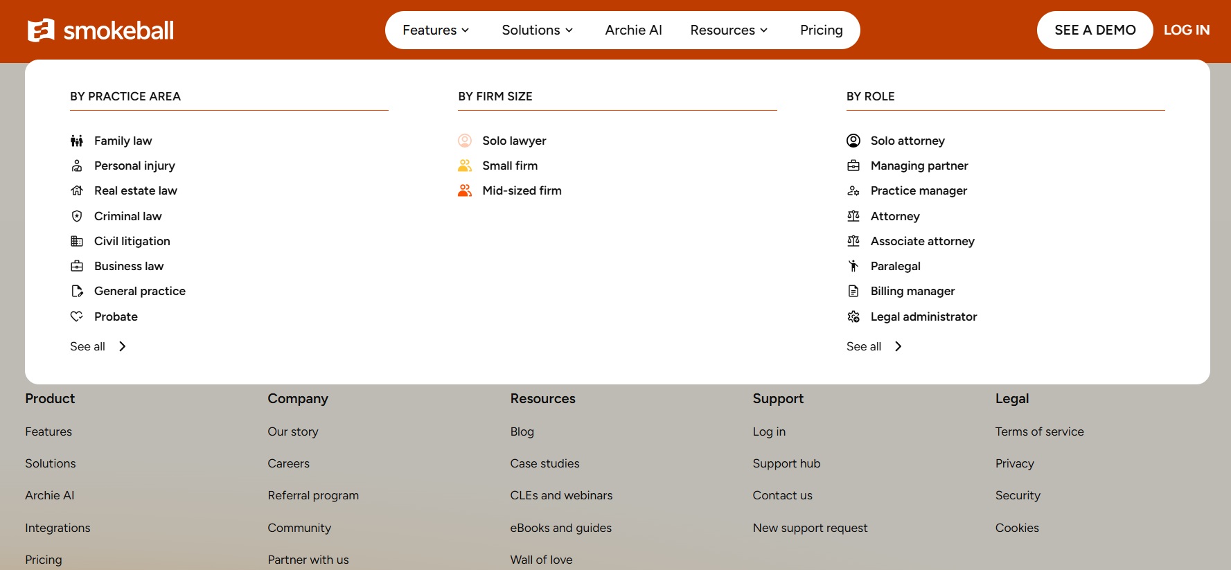The height and width of the screenshot is (570, 1231).
Task: Open the Referral program footer link
Action: click(313, 495)
